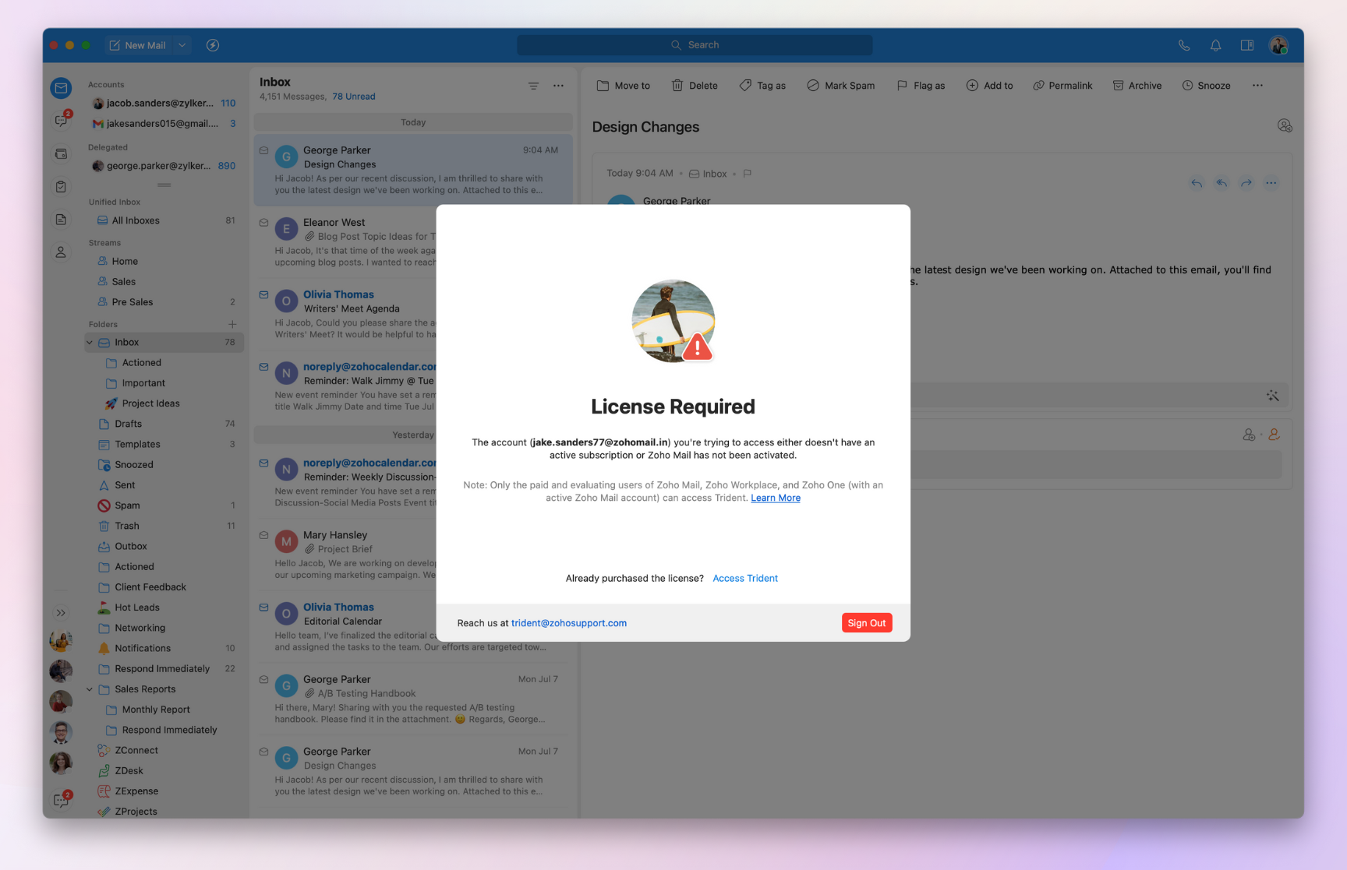The width and height of the screenshot is (1347, 870).
Task: Click the orange person icon in the reading pane
Action: [x=1275, y=435]
